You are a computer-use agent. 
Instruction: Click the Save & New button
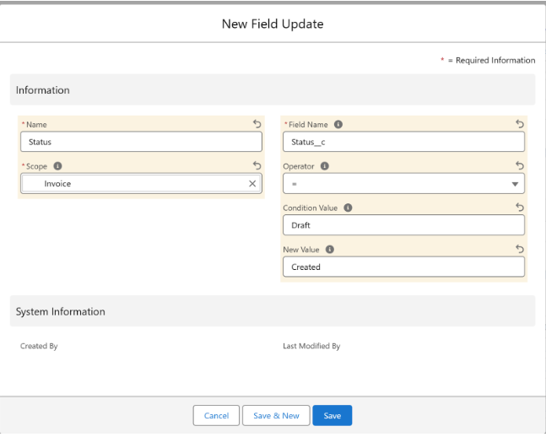[276, 416]
